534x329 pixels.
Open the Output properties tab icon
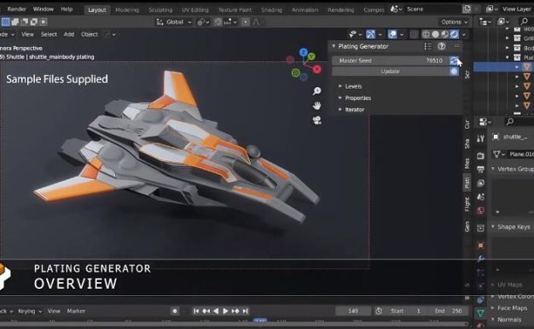(x=480, y=170)
